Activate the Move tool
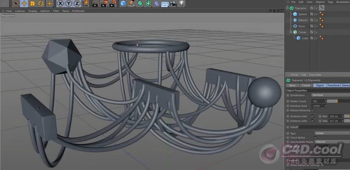This screenshot has width=350, height=170. pos(24,3)
